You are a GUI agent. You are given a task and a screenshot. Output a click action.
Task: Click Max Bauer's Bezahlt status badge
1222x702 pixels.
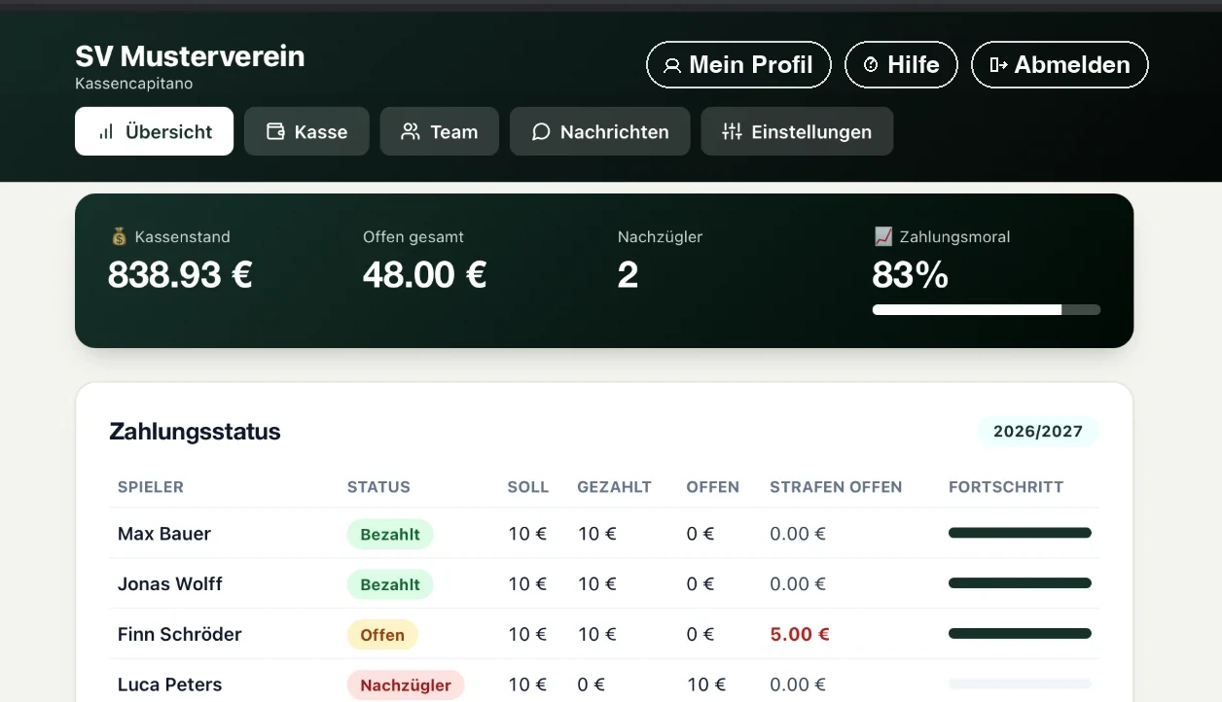click(x=390, y=534)
